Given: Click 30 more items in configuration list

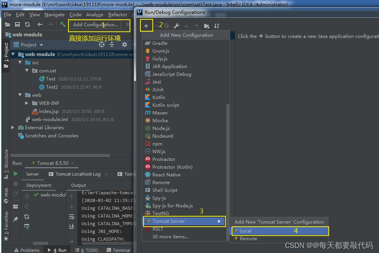Looking at the screenshot, I should (170, 236).
